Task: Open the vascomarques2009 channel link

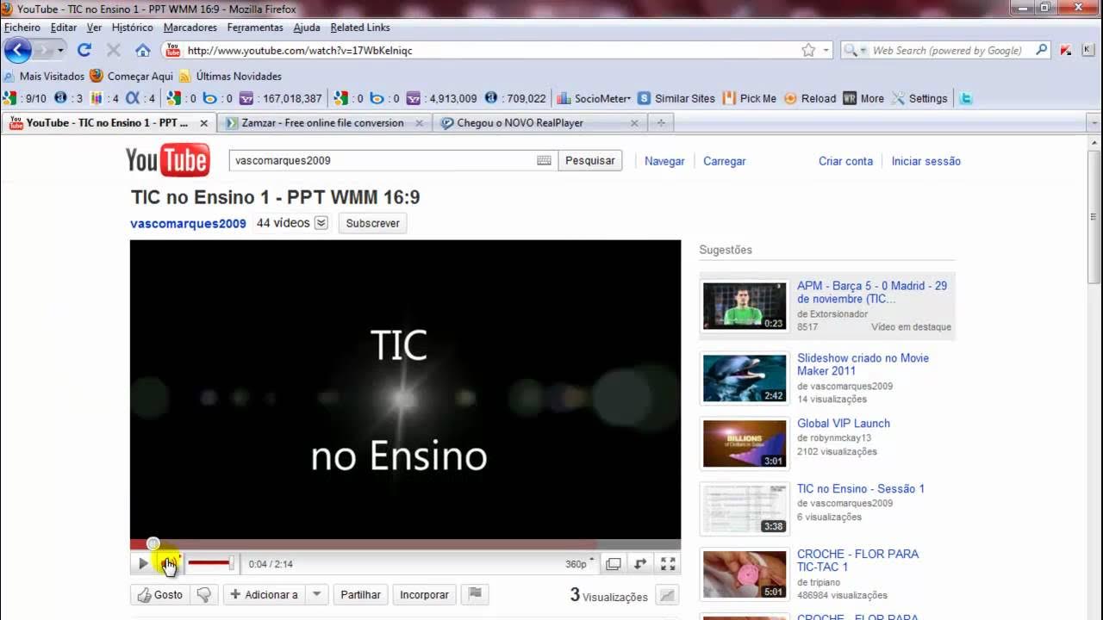Action: [188, 223]
